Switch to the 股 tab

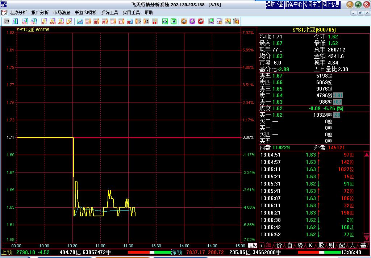click(321, 245)
